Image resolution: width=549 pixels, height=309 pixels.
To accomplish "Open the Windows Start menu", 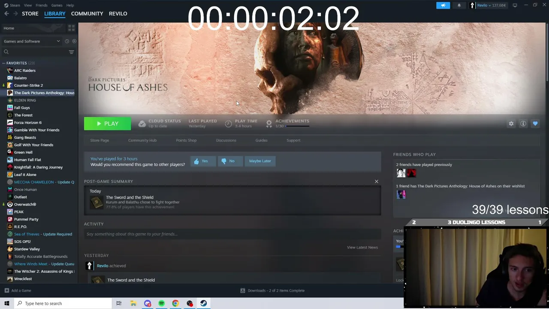I will [6, 303].
